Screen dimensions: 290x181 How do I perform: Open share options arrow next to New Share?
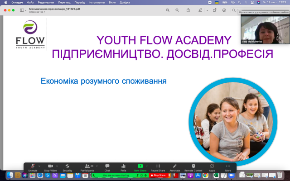[x=147, y=166]
